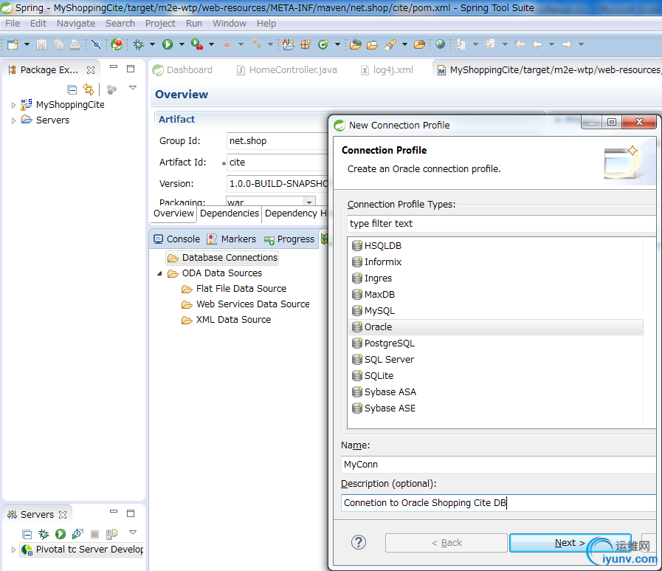Click the Group Id field net.shop
The width and height of the screenshot is (662, 571).
pos(277,141)
